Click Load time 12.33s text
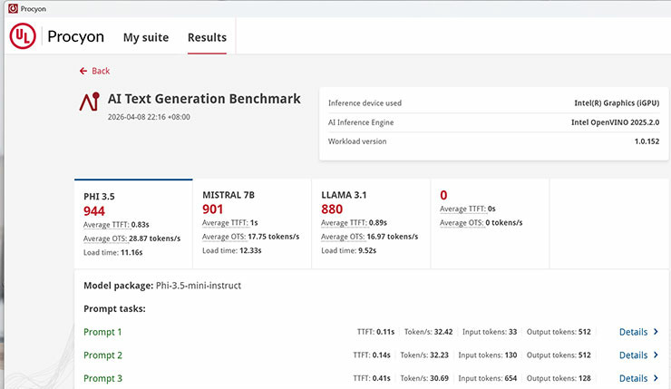671x389 pixels. pyautogui.click(x=232, y=251)
